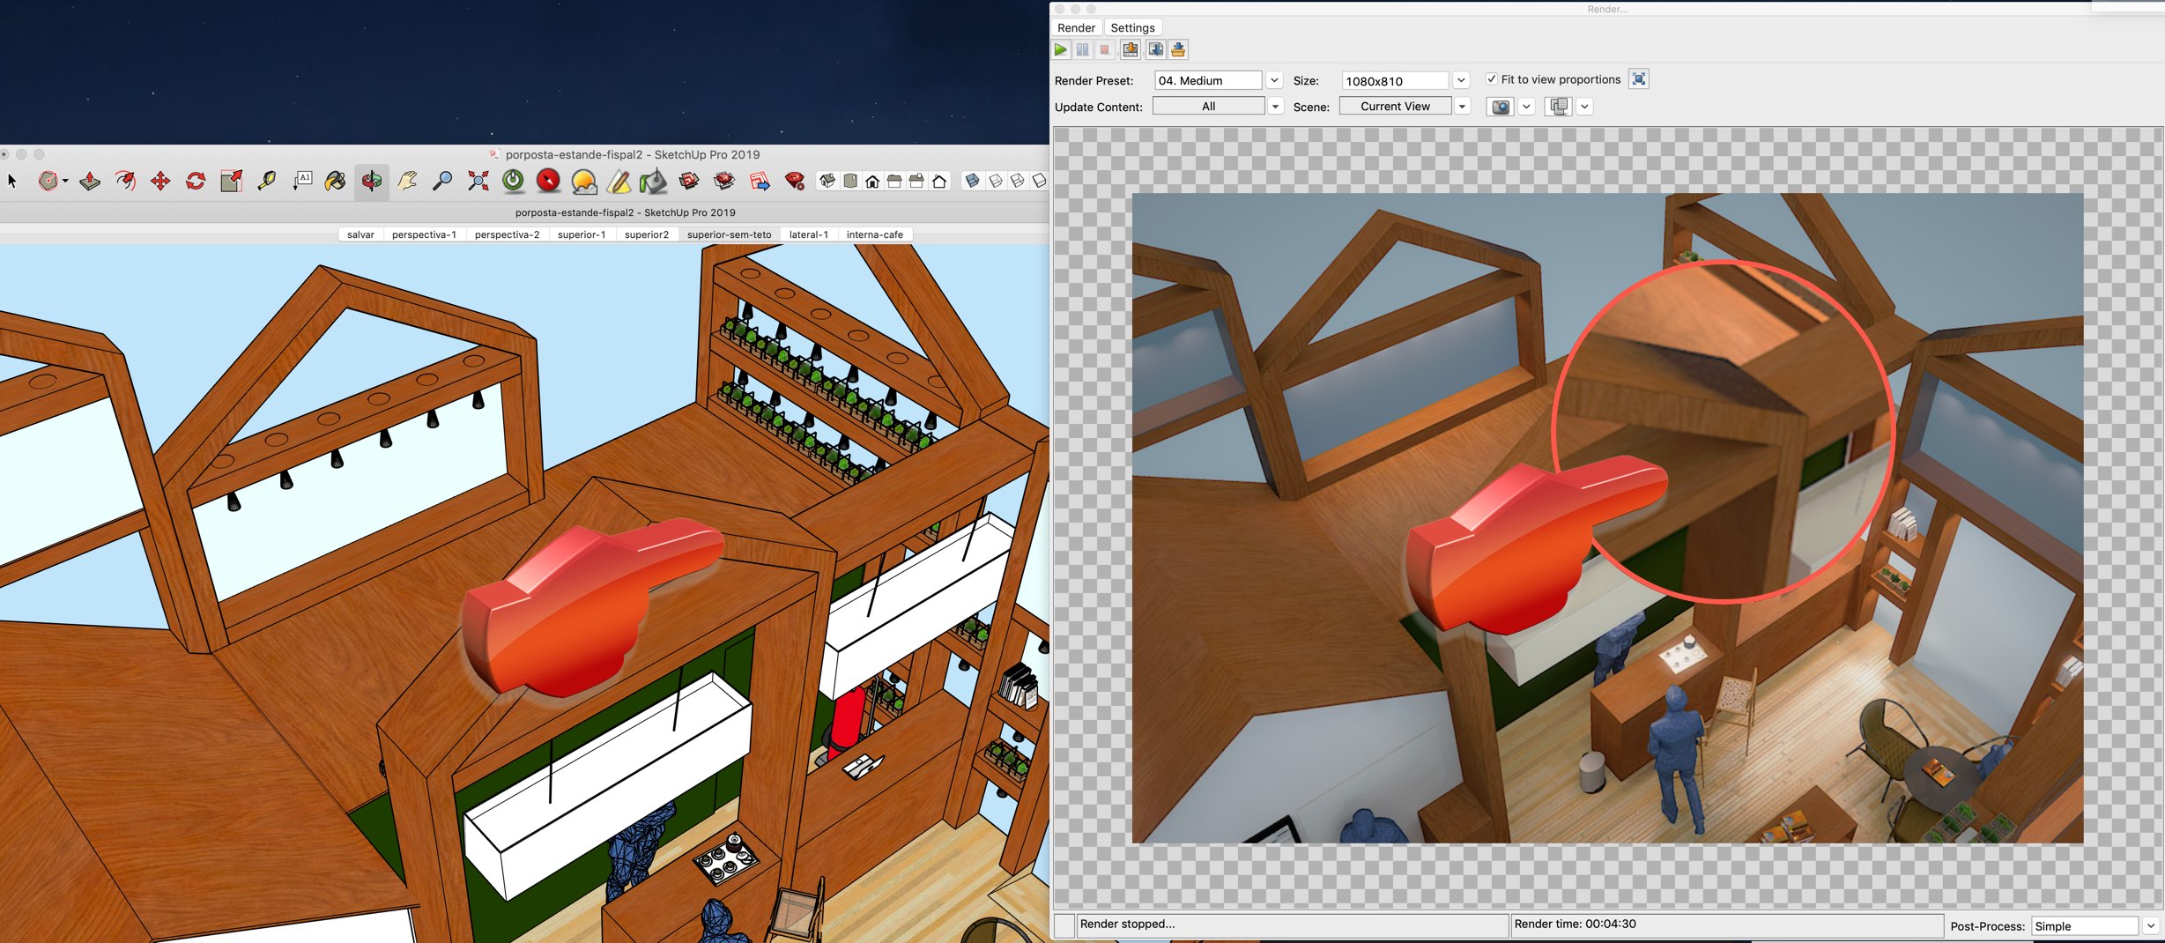Switch to perspectiva-1 scene tab
The height and width of the screenshot is (943, 2165).
[424, 234]
